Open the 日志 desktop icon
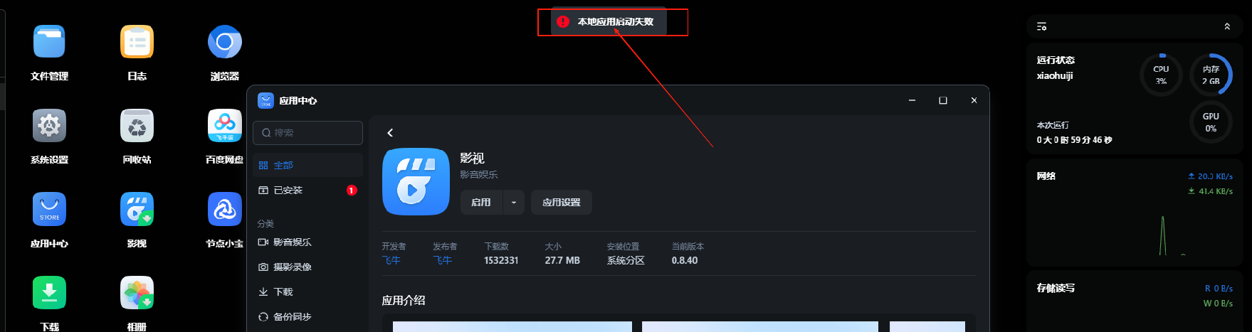Screen dimensions: 1252x332 point(137,42)
